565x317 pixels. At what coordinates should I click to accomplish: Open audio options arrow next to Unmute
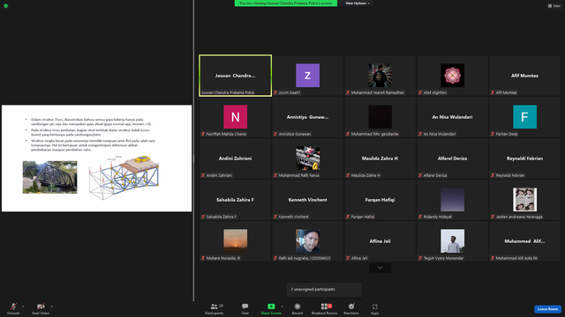point(23,306)
